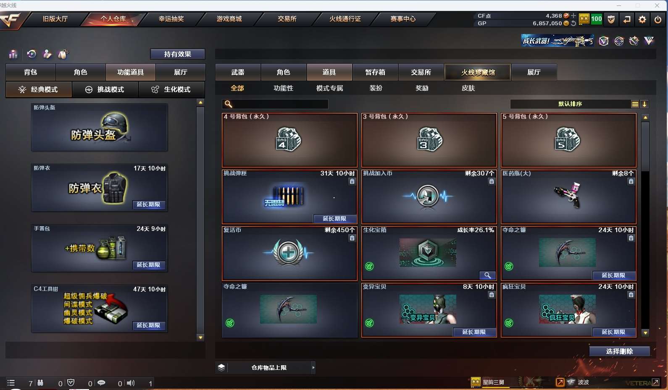Click the magnifier button on 生化宝箱 item
This screenshot has width=668, height=390.
point(487,275)
